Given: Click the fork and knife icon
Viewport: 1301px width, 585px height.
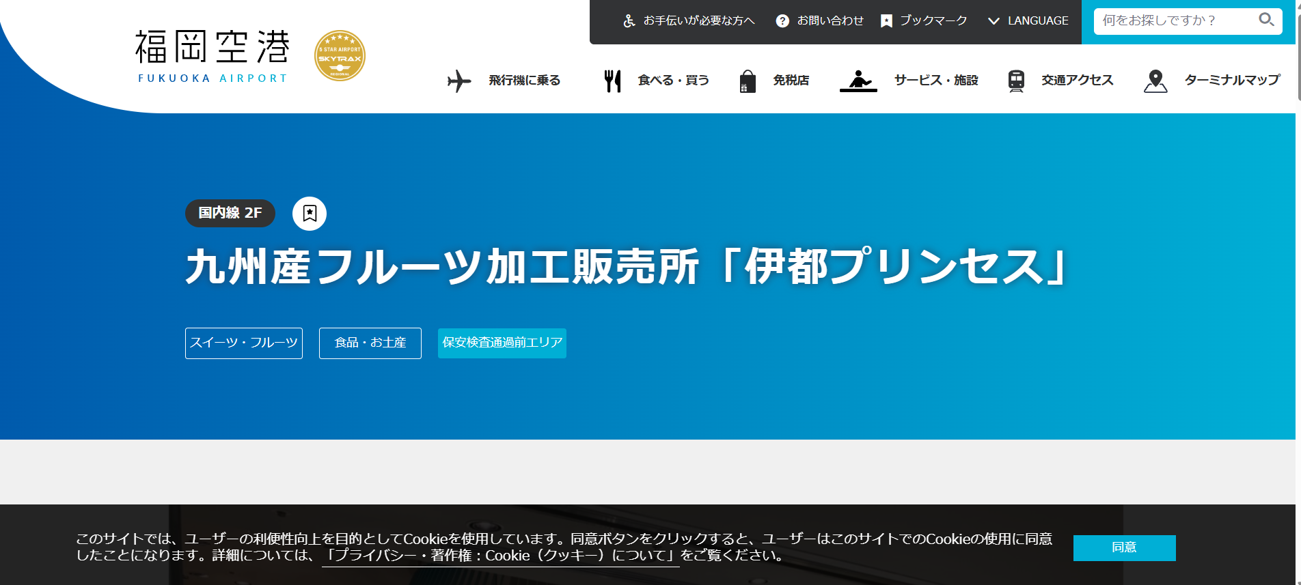Looking at the screenshot, I should tap(613, 81).
